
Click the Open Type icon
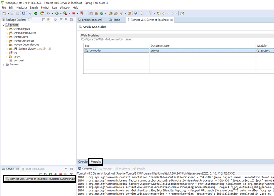(x=111, y=13)
